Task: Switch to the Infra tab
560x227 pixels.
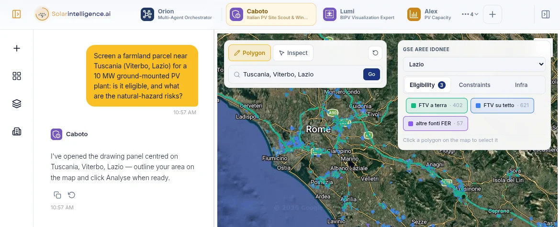Action: click(x=521, y=85)
